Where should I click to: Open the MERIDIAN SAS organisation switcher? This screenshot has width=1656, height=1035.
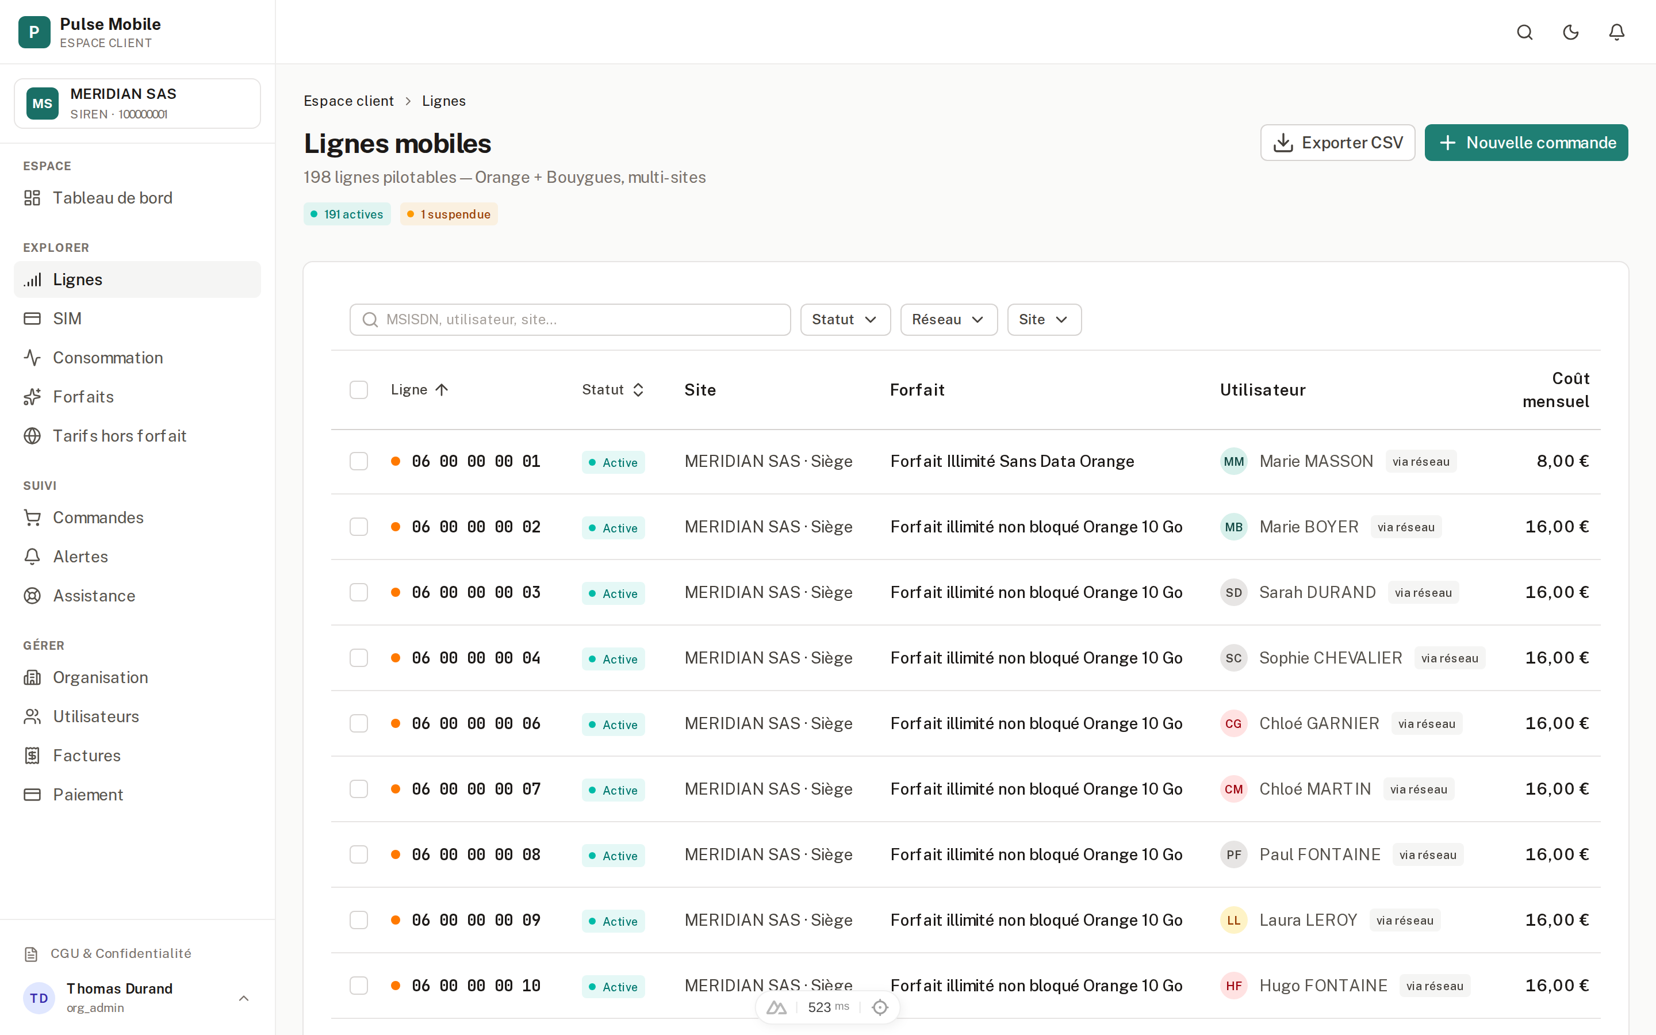pyautogui.click(x=137, y=103)
